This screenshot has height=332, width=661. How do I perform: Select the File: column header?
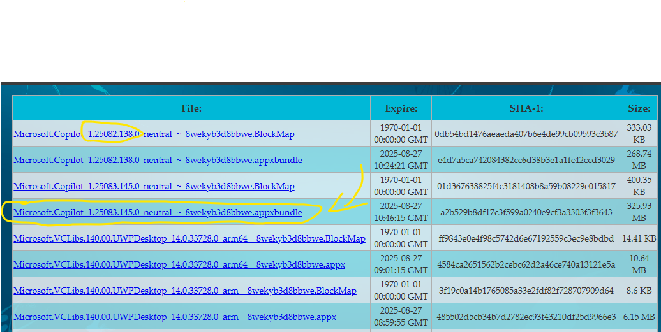coord(191,108)
